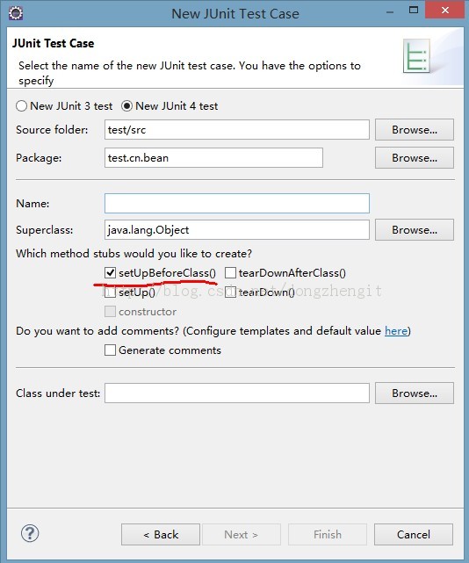This screenshot has height=563, width=469.
Task: Click the JUnit test case banner icon
Action: (x=416, y=55)
